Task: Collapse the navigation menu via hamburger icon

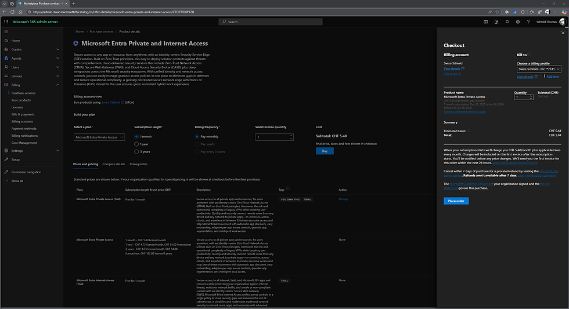Action: click(6, 31)
